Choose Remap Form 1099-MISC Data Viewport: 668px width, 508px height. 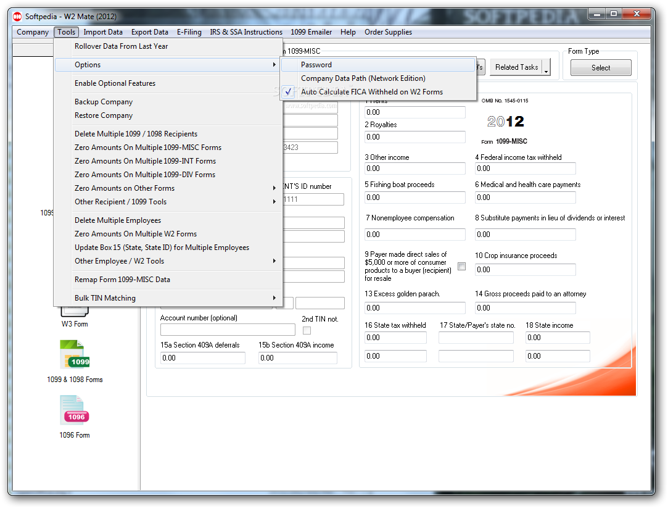[x=168, y=280]
